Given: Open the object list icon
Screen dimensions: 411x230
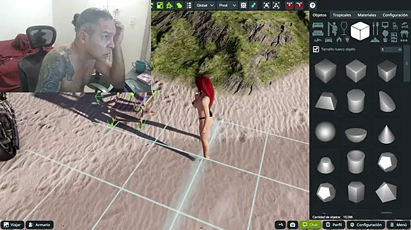Looking at the screenshot, I should [189, 5].
